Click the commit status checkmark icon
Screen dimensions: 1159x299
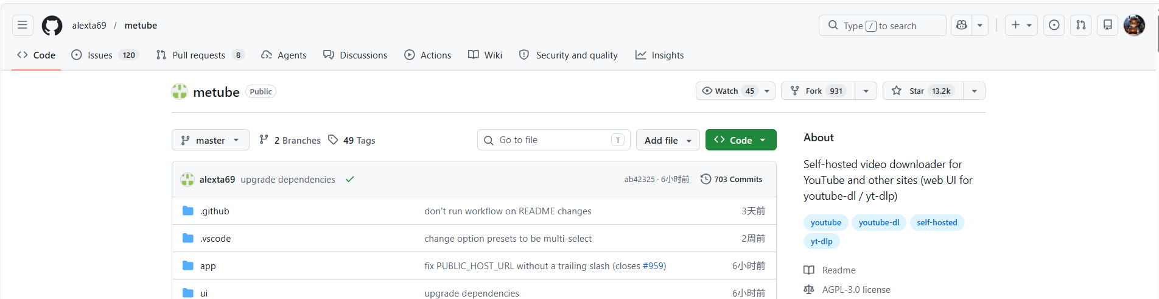click(x=350, y=180)
